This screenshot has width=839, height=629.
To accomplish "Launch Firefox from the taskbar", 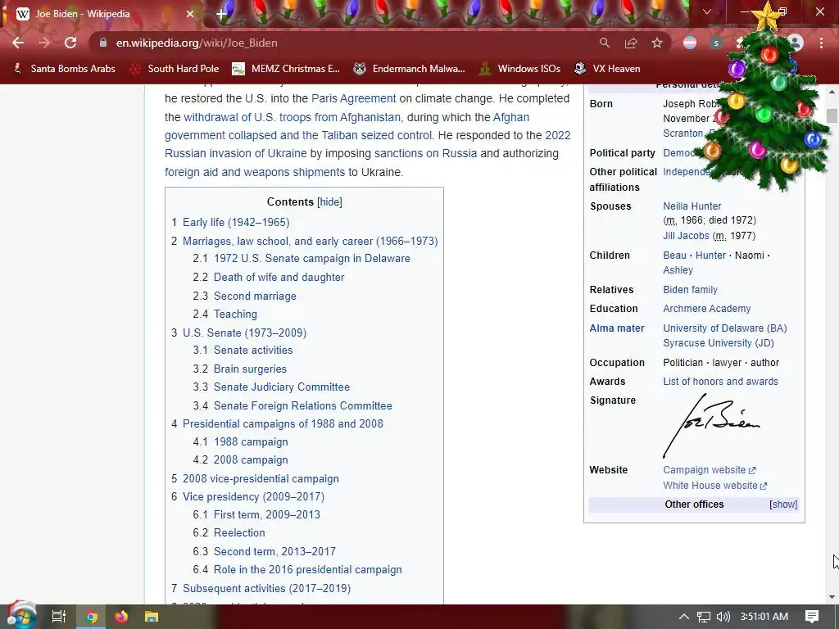I will pos(121,617).
